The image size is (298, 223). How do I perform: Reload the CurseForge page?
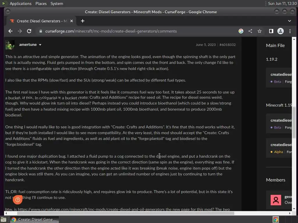29,31
